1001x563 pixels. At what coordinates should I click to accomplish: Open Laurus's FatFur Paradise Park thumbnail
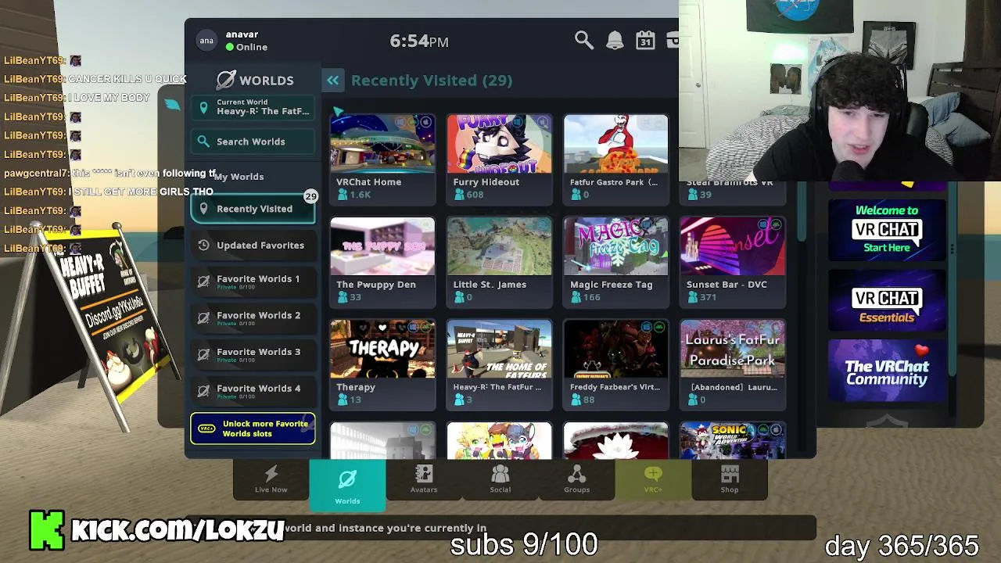coord(733,349)
